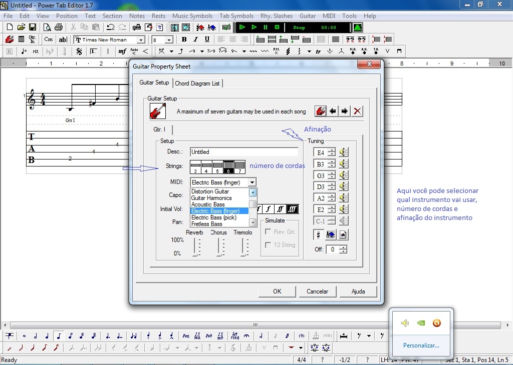Play the E4 string tuning sound
This screenshot has height=365, width=513.
[344, 151]
